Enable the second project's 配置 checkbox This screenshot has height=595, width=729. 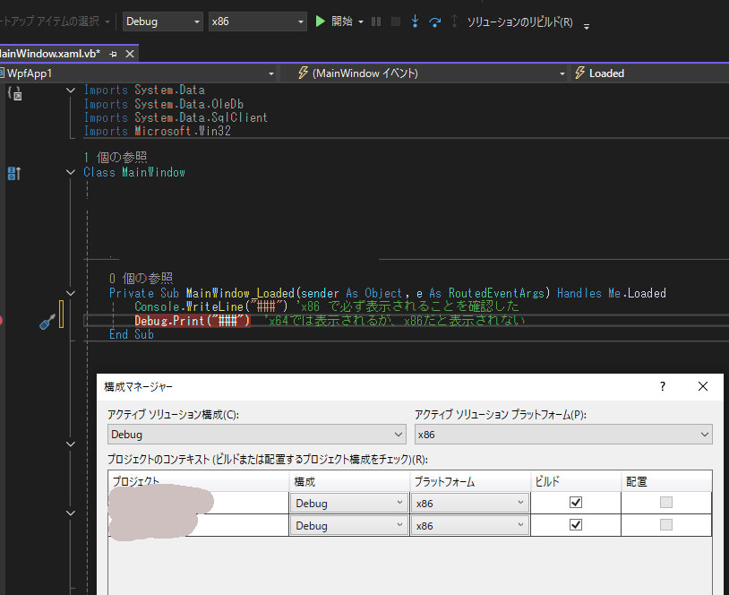tap(666, 525)
